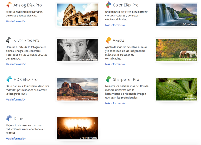Click the HDR Efex Pro heading
Image resolution: width=201 pixels, height=145 pixels.
click(26, 80)
